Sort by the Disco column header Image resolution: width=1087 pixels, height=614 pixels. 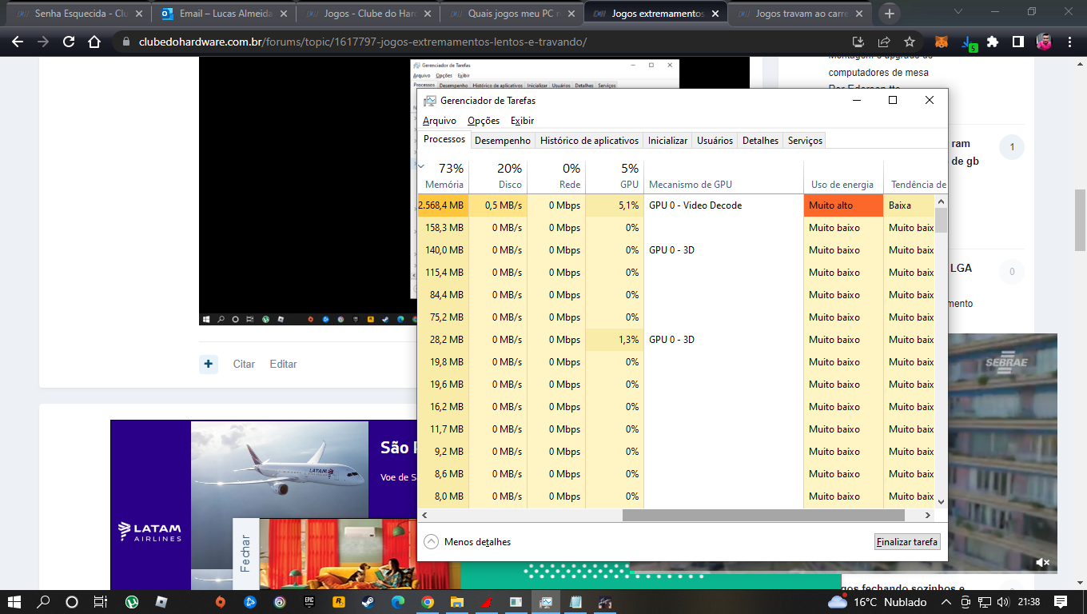click(499, 177)
